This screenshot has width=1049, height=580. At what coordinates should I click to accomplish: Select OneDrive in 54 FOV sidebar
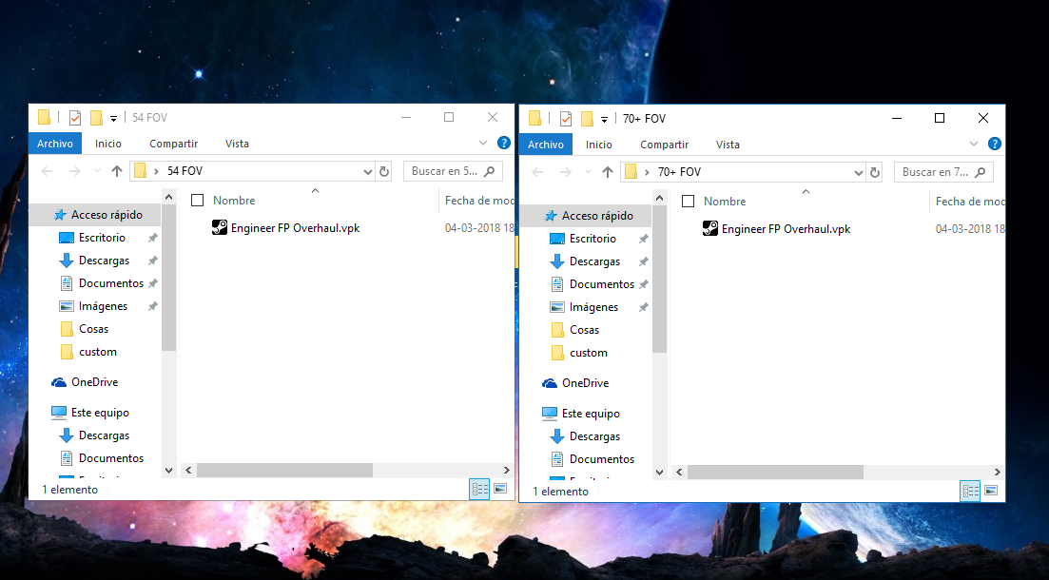(x=94, y=381)
